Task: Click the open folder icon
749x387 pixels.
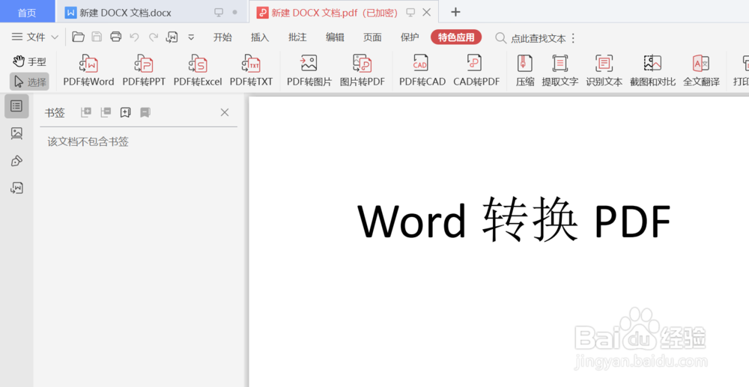Action: pos(78,37)
